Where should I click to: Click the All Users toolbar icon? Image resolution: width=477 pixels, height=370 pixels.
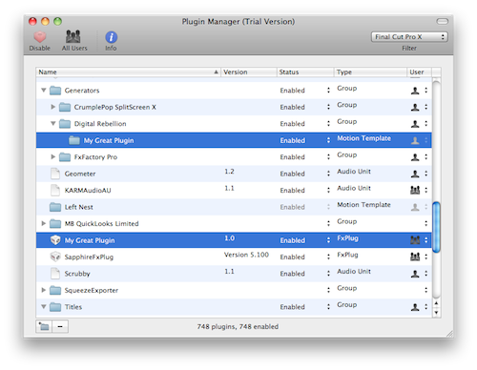(x=73, y=37)
